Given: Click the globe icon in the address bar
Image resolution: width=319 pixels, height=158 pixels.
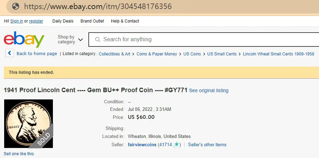Looking at the screenshot, I should (x=16, y=7).
